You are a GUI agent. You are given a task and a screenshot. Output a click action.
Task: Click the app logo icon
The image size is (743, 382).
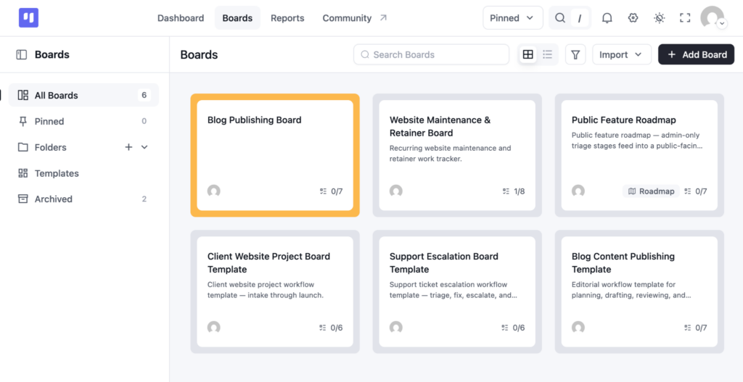[x=28, y=18]
